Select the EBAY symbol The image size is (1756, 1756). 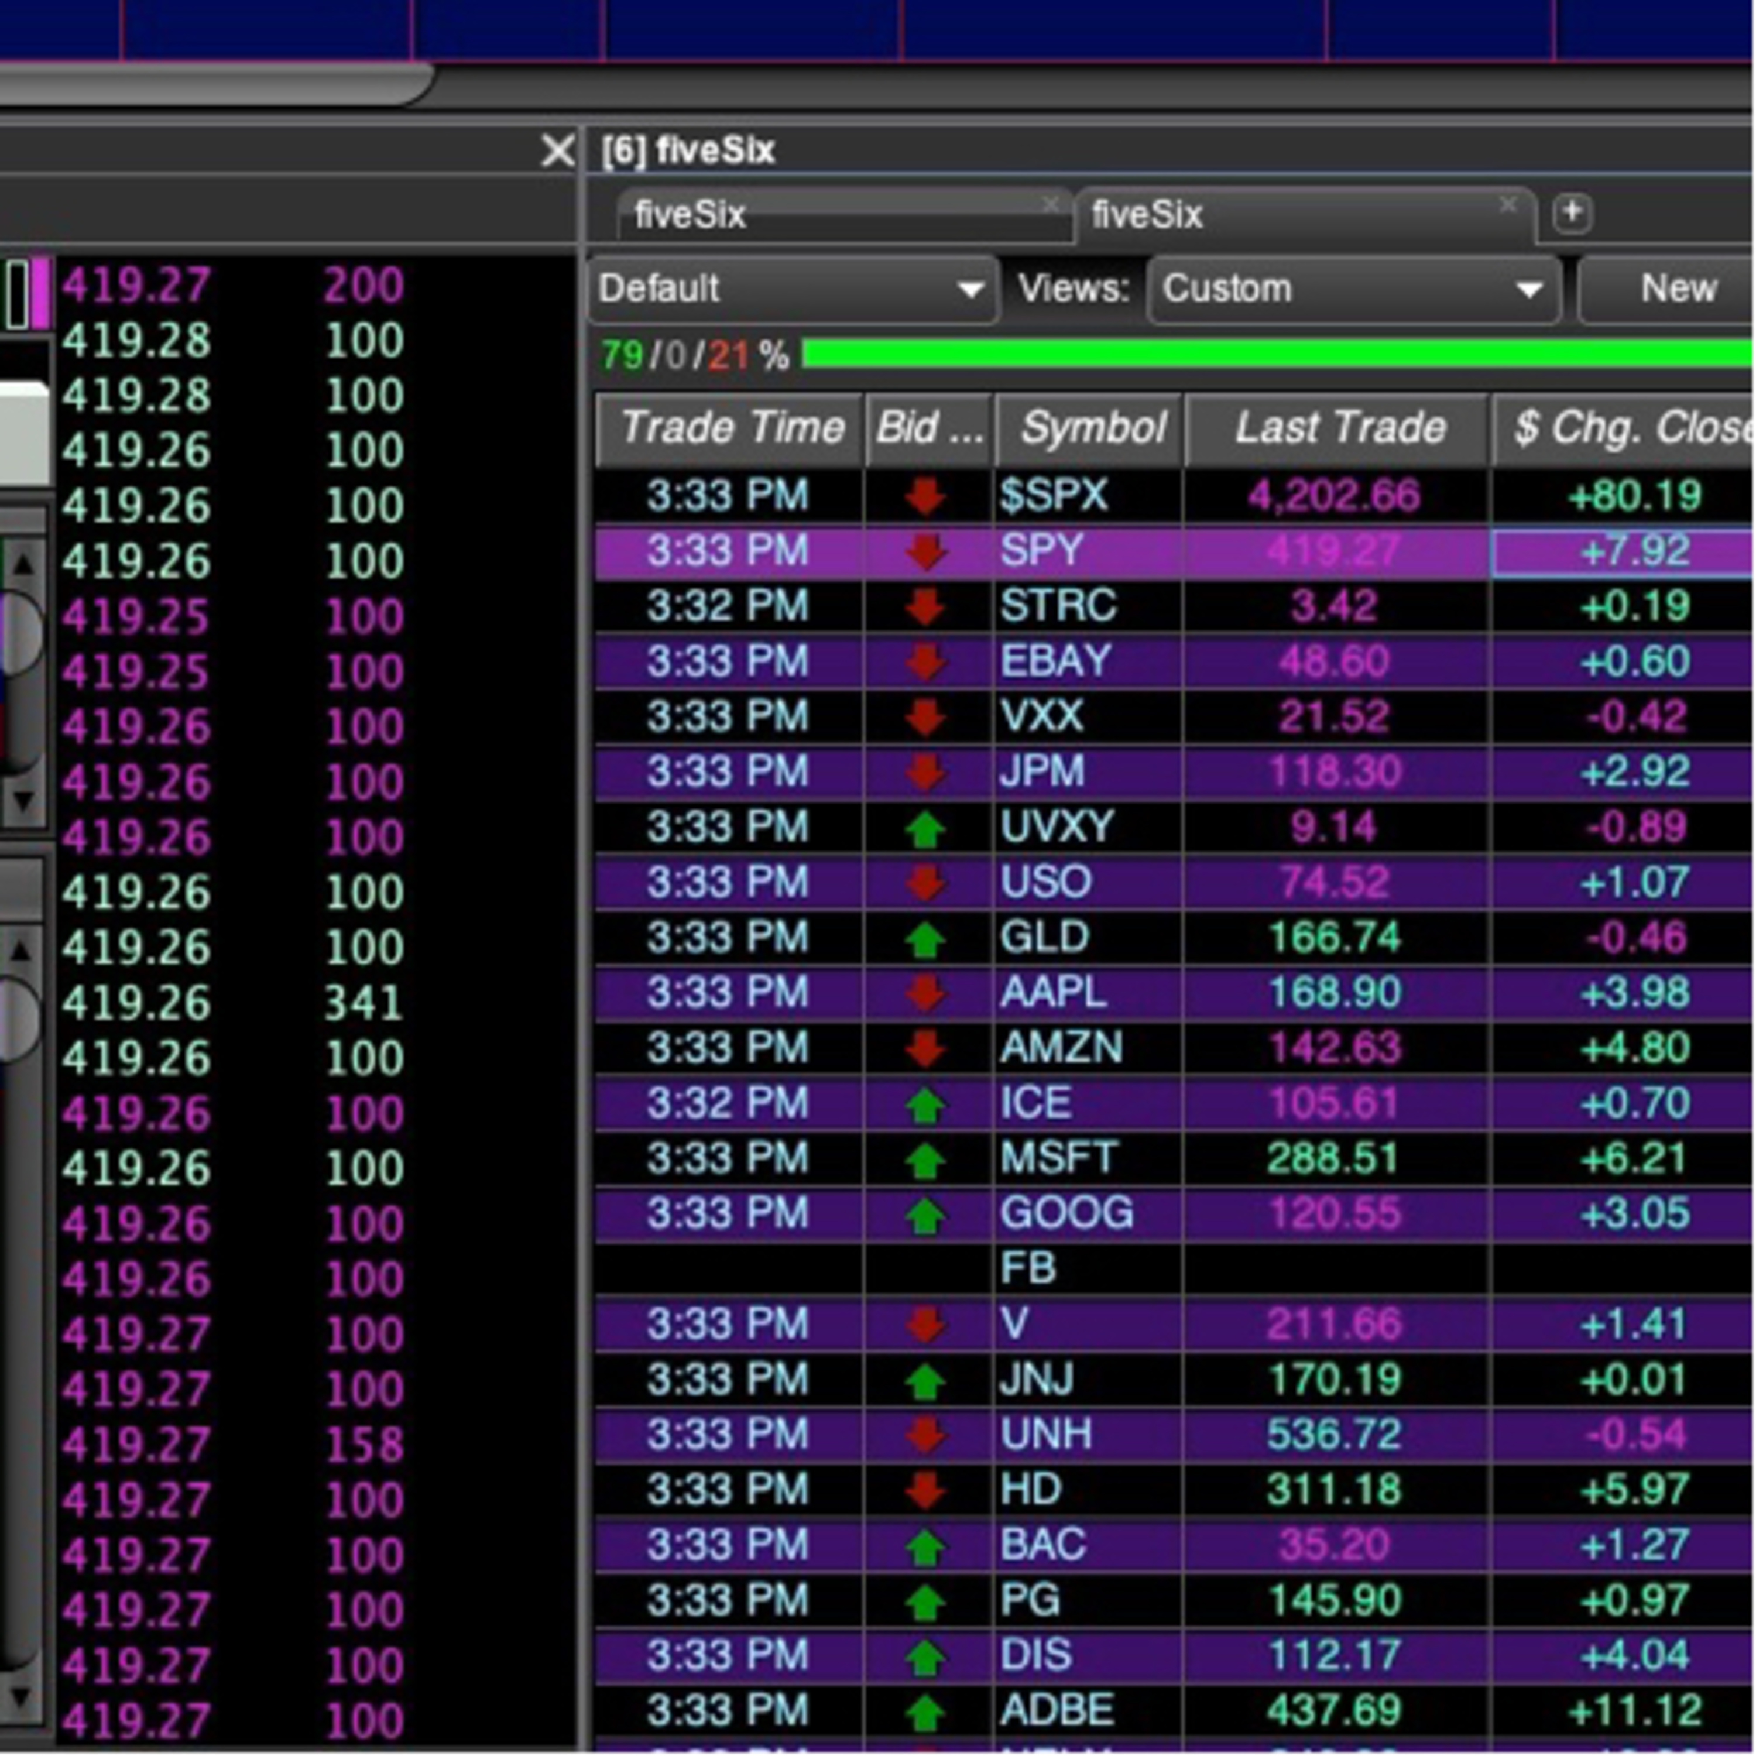tap(1055, 661)
